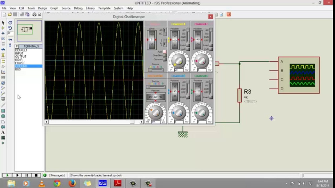The width and height of the screenshot is (335, 188).
Task: Click the horizontal mirror flip icon
Action: 10,40
